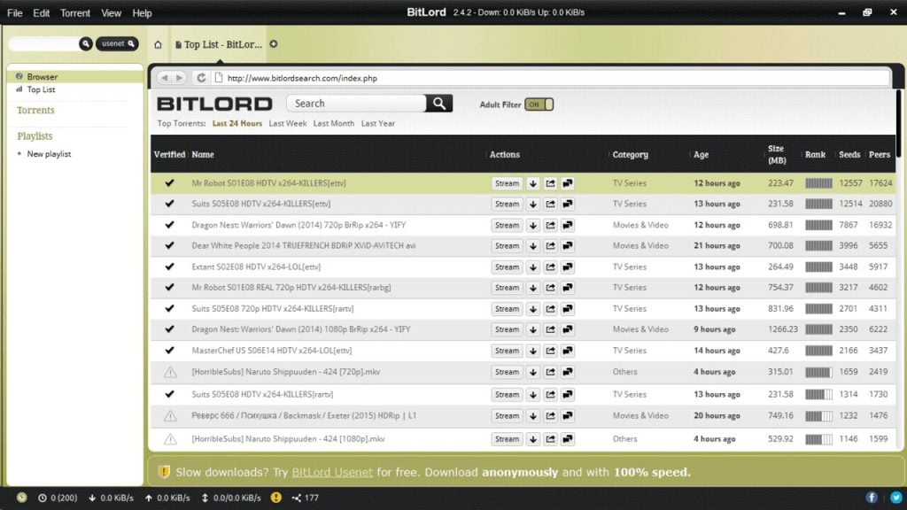Sort by Age column header

coord(702,154)
